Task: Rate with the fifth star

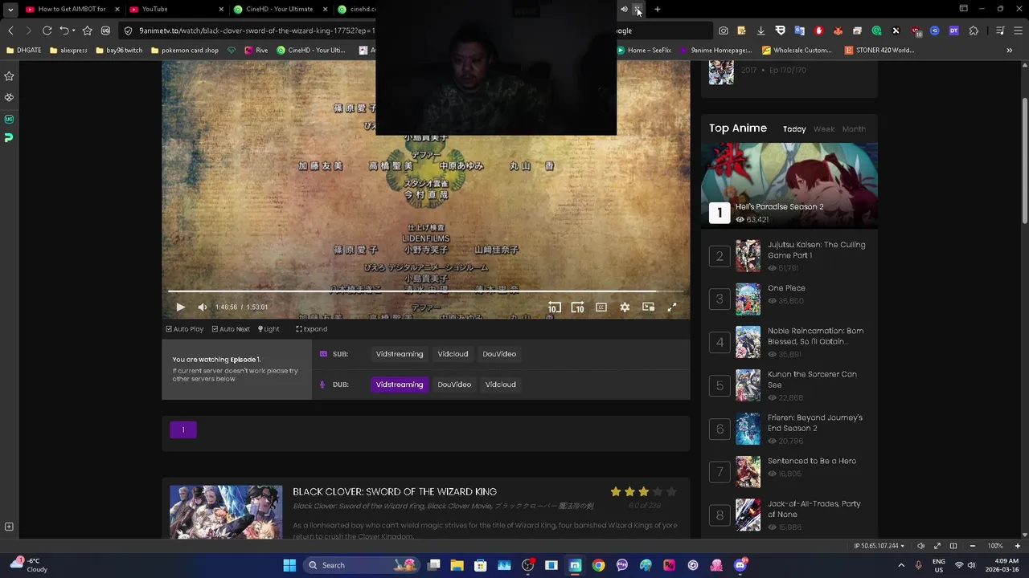Action: click(671, 492)
